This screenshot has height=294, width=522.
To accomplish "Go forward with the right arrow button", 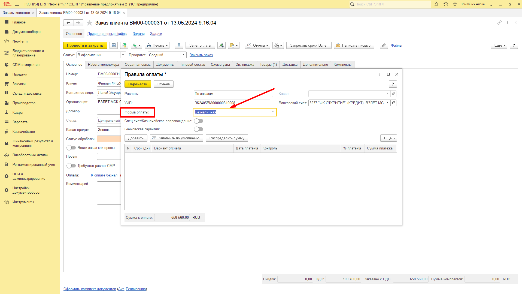I will pyautogui.click(x=78, y=23).
